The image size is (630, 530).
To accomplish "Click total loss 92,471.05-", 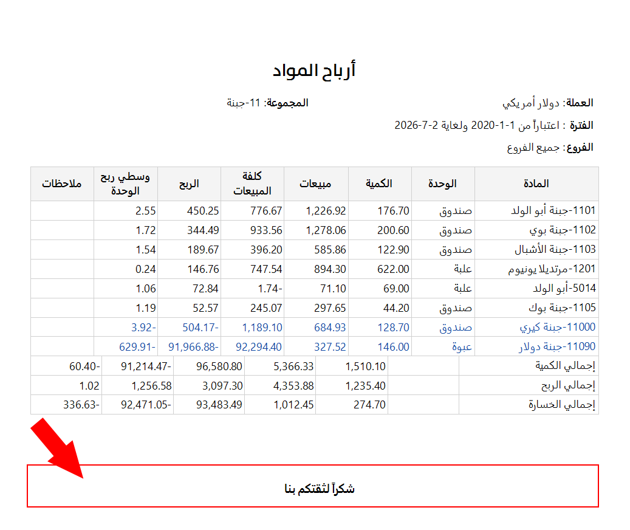I will pos(146,405).
